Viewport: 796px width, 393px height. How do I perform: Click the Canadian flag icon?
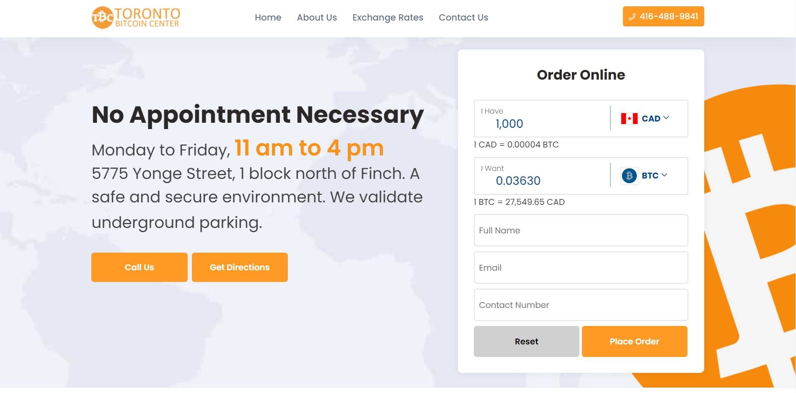pos(629,119)
